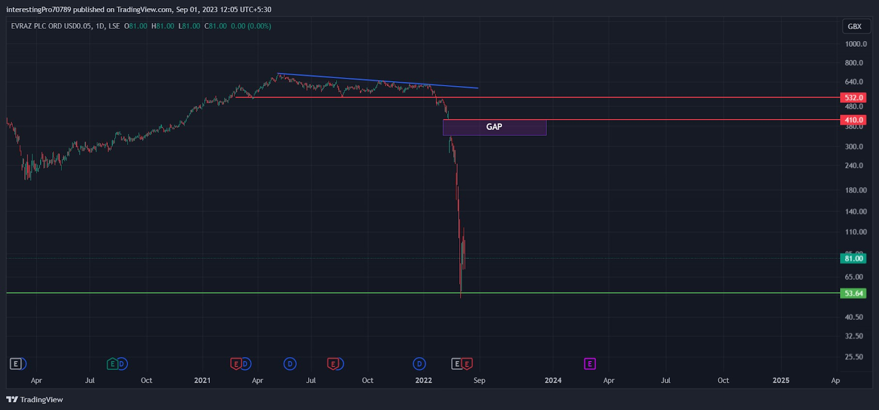This screenshot has width=879, height=410.
Task: Click the blue dividend D marker above 2022
Action: click(419, 364)
